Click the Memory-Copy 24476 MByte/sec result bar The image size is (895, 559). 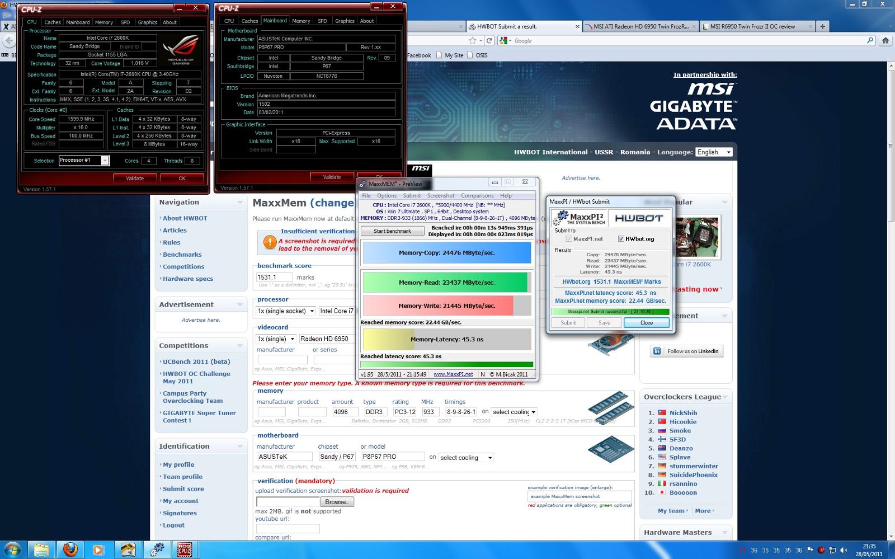447,253
